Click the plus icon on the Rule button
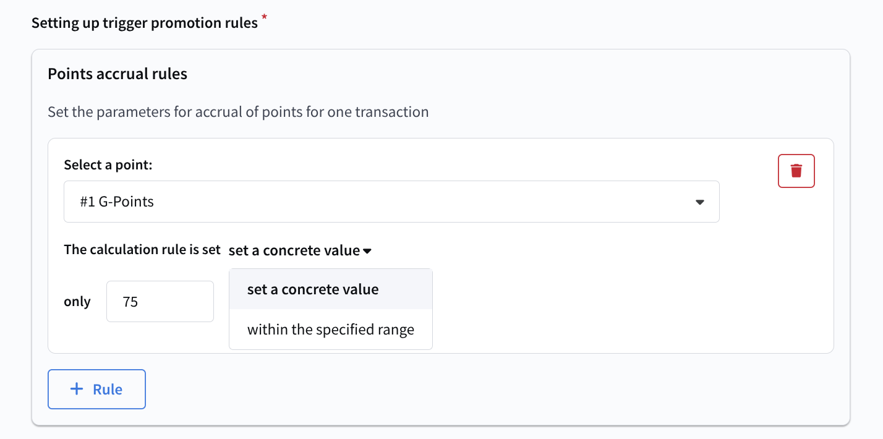The width and height of the screenshot is (883, 439). click(77, 389)
